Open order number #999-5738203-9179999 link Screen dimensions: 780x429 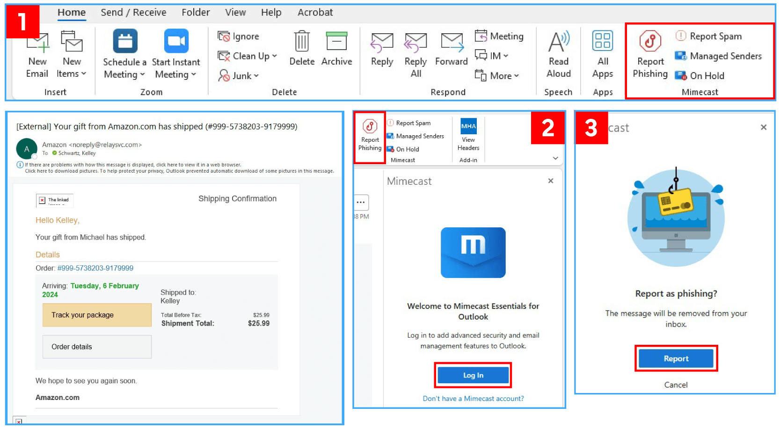(95, 268)
